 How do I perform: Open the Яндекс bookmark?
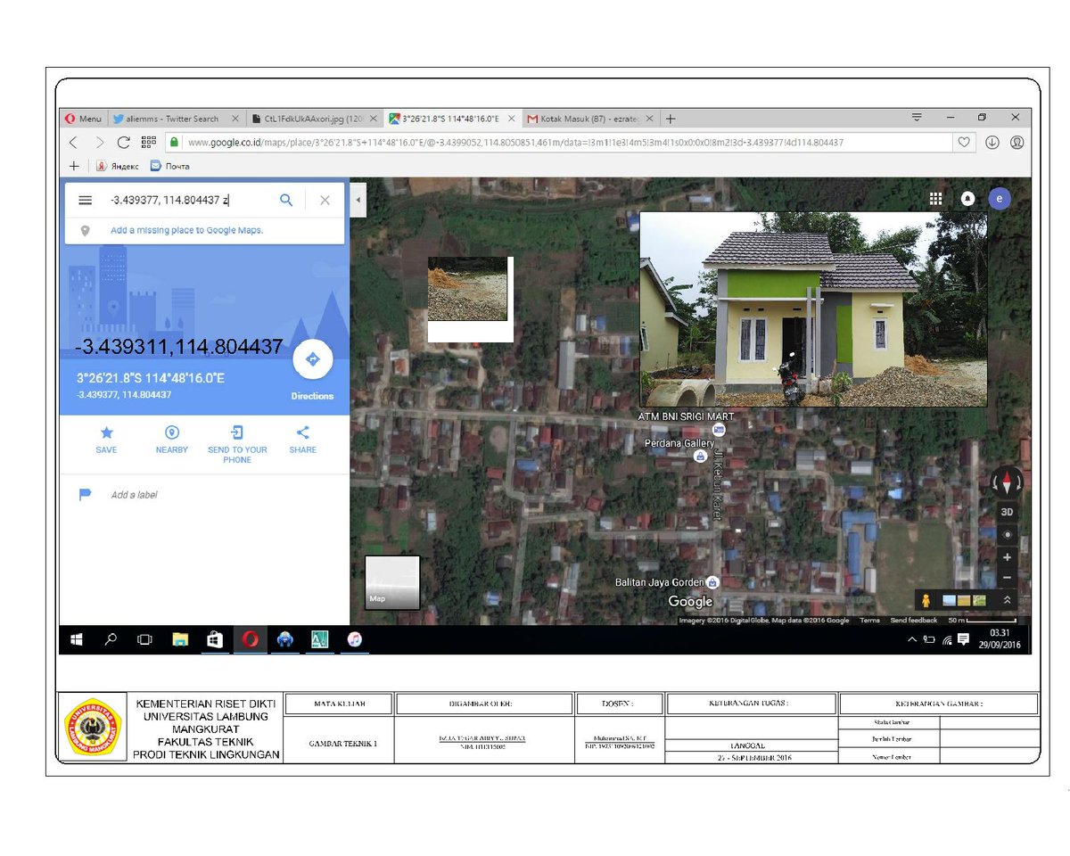(x=118, y=166)
